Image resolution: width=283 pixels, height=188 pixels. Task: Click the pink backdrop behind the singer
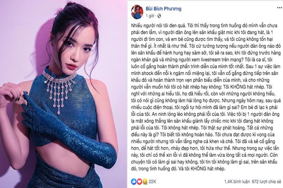pyautogui.click(x=22, y=36)
